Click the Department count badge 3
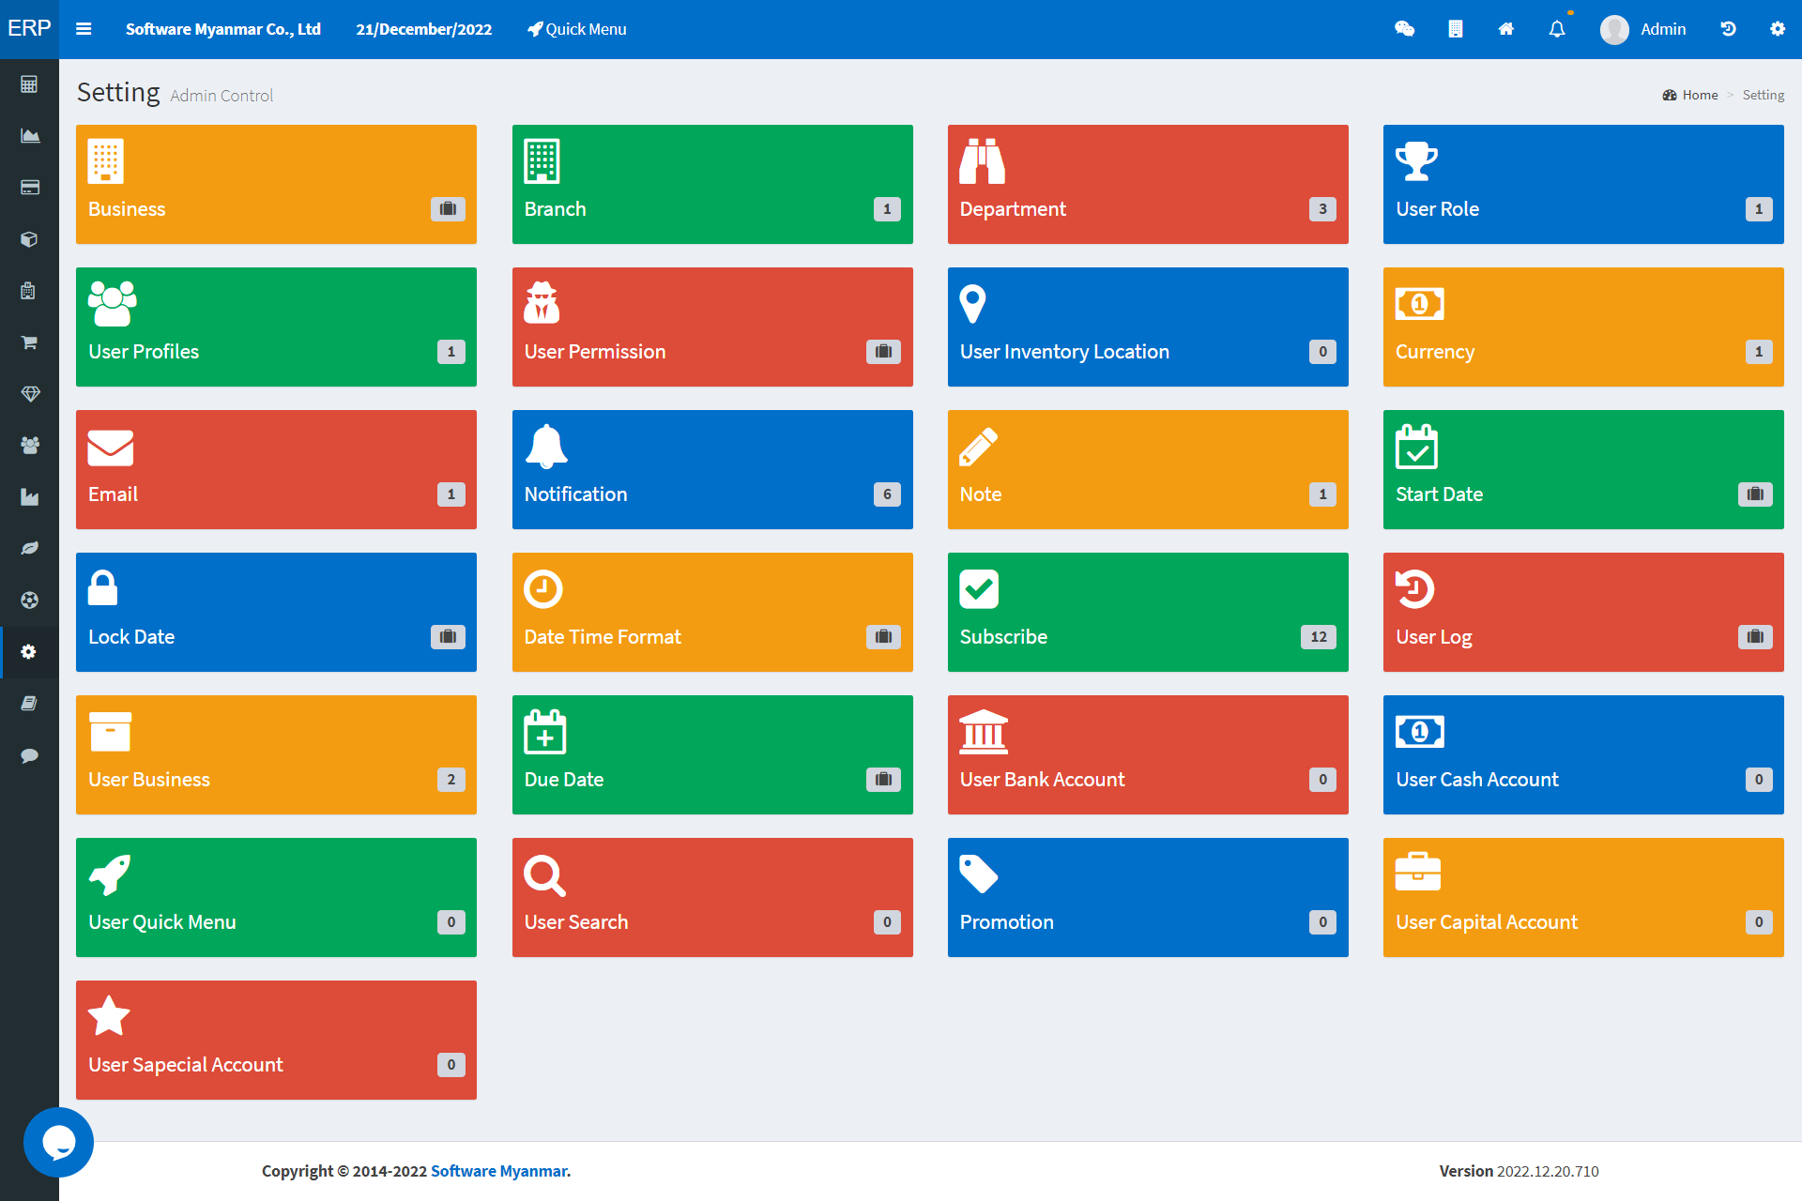 pos(1322,209)
